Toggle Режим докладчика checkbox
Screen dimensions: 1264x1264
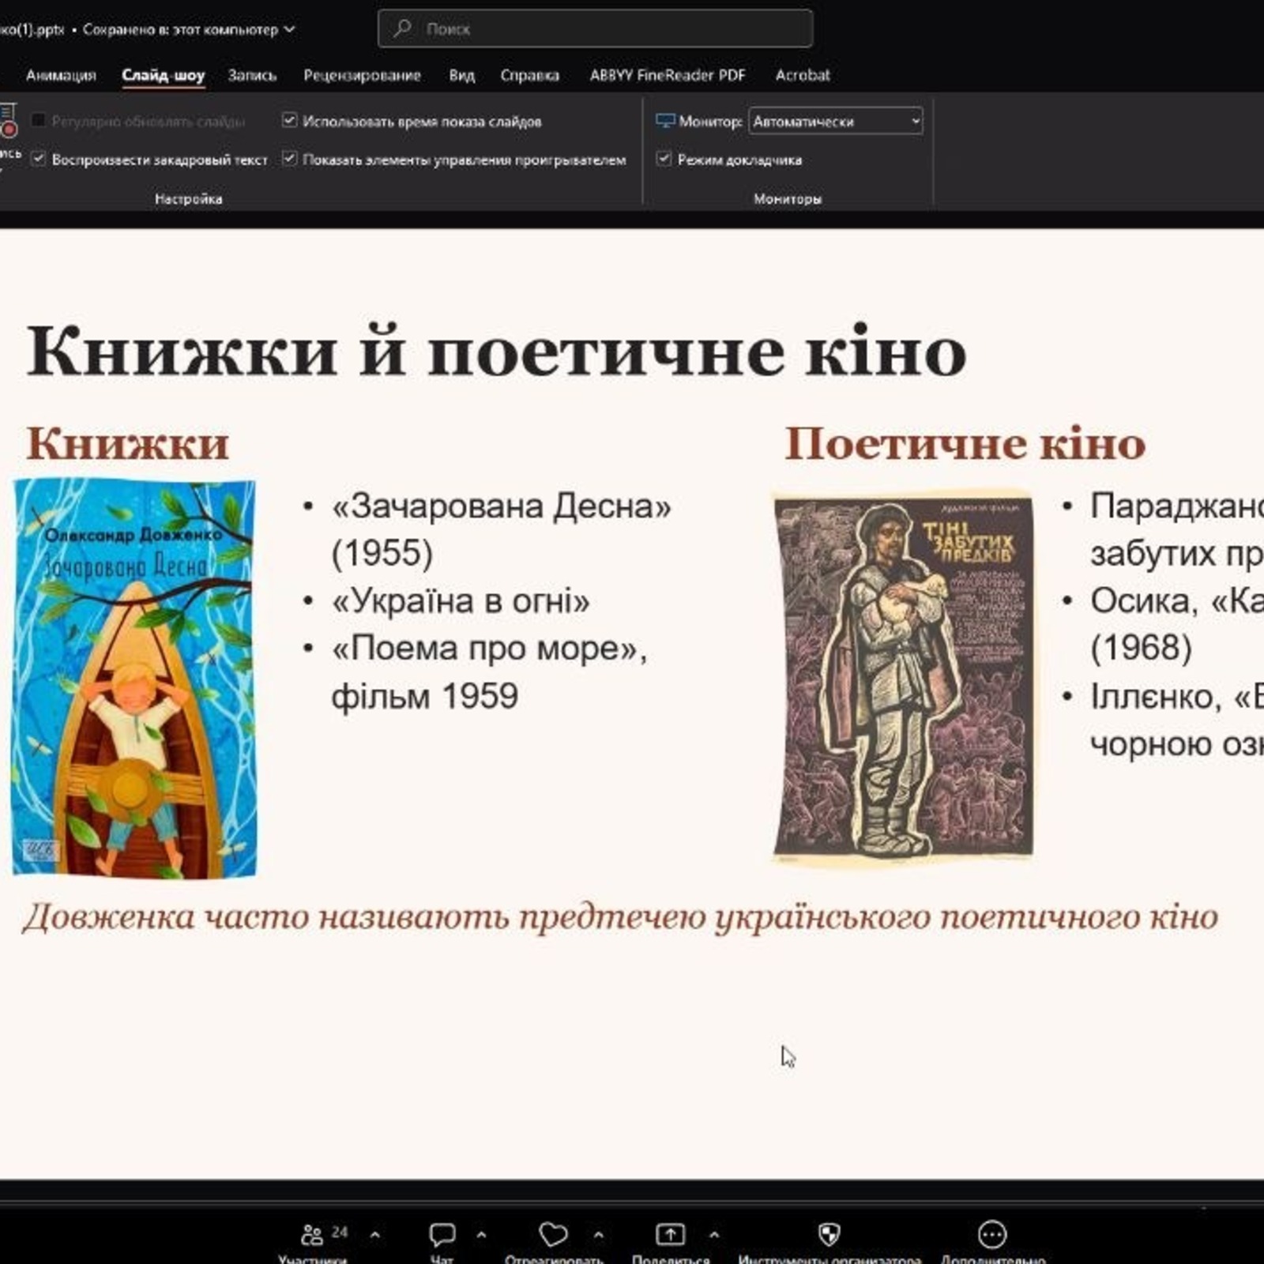[664, 159]
